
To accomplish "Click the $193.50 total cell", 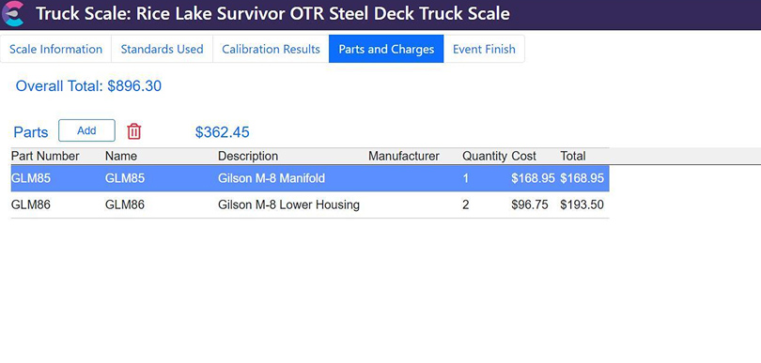I will point(582,205).
